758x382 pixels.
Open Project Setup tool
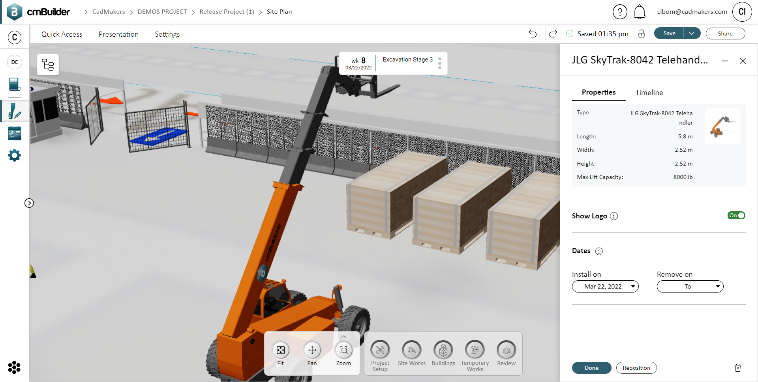click(x=380, y=356)
